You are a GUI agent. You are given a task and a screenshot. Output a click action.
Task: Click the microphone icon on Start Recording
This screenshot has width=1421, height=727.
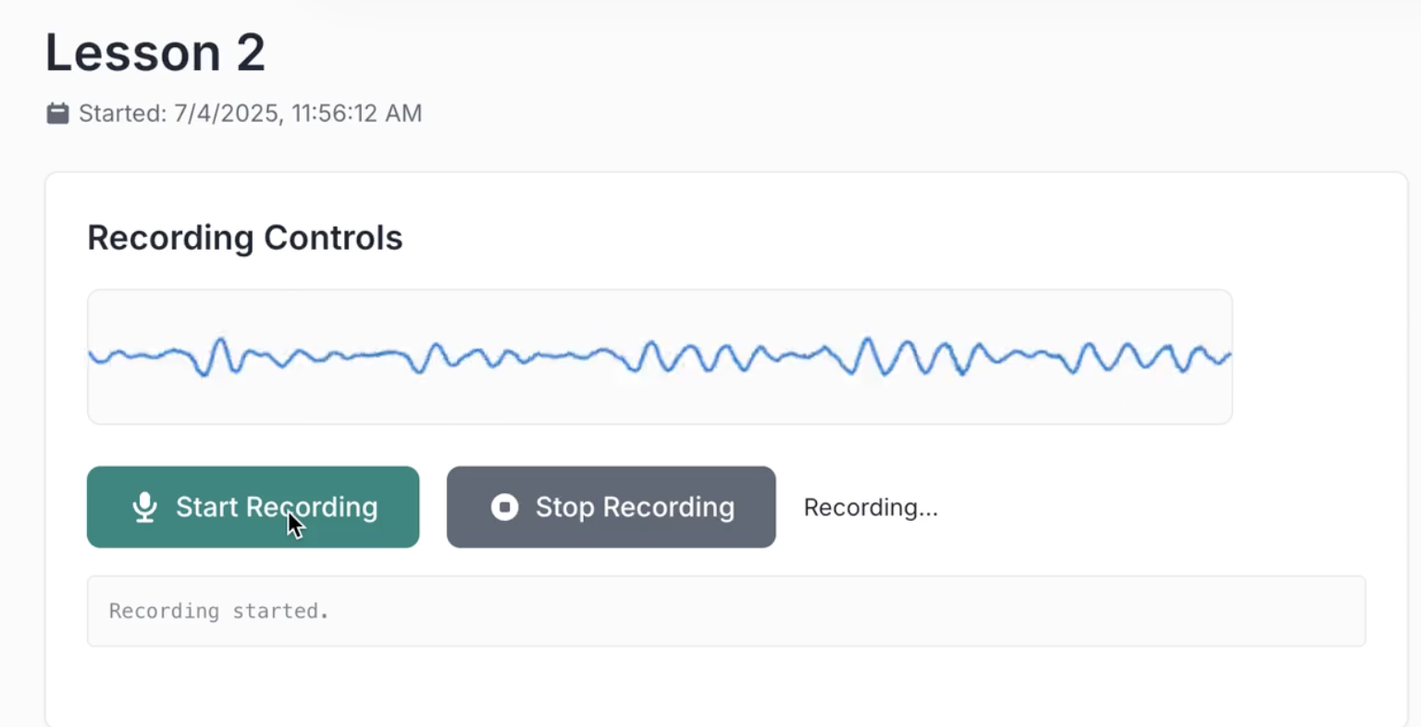tap(144, 507)
